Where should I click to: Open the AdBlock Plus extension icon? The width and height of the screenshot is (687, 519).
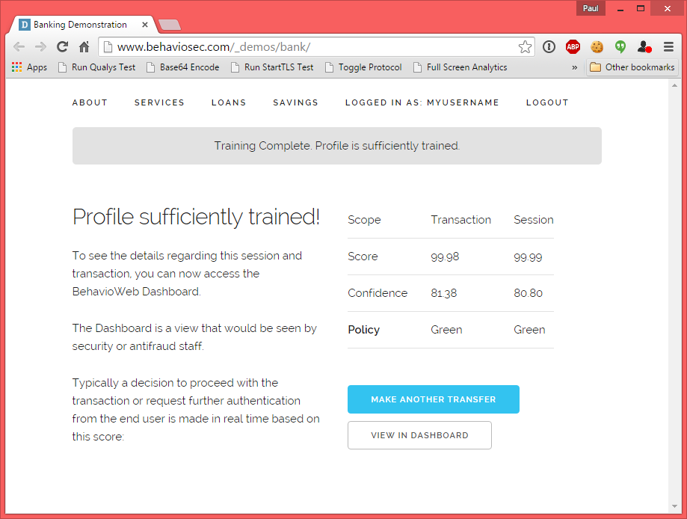pos(573,47)
